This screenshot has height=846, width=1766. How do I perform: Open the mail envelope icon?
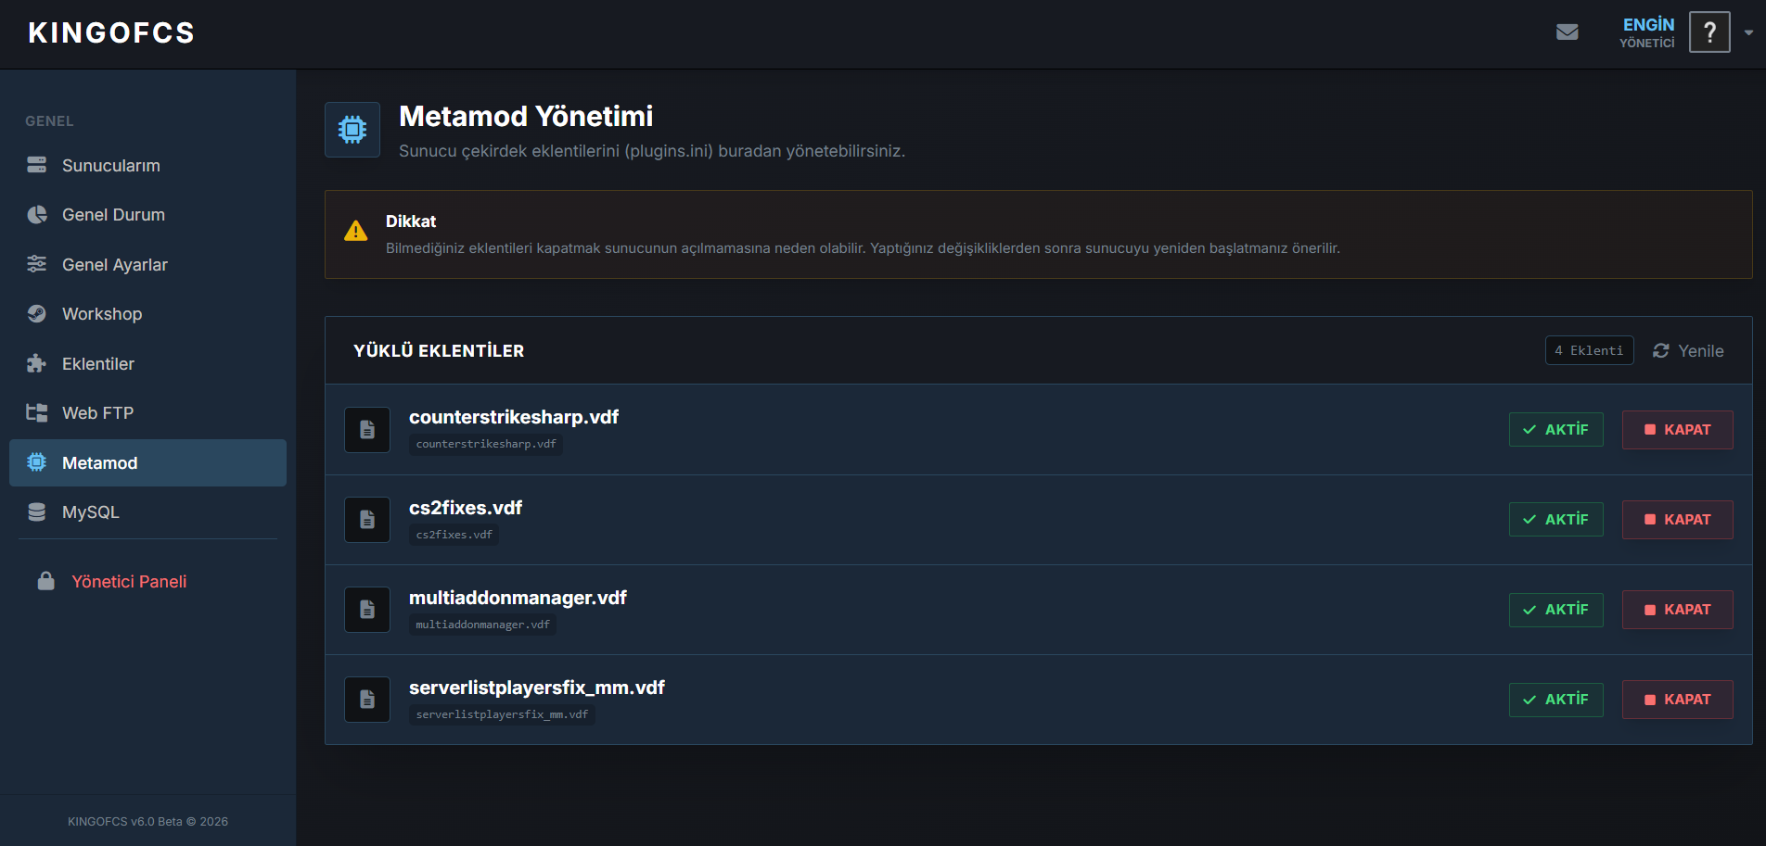[x=1567, y=32]
